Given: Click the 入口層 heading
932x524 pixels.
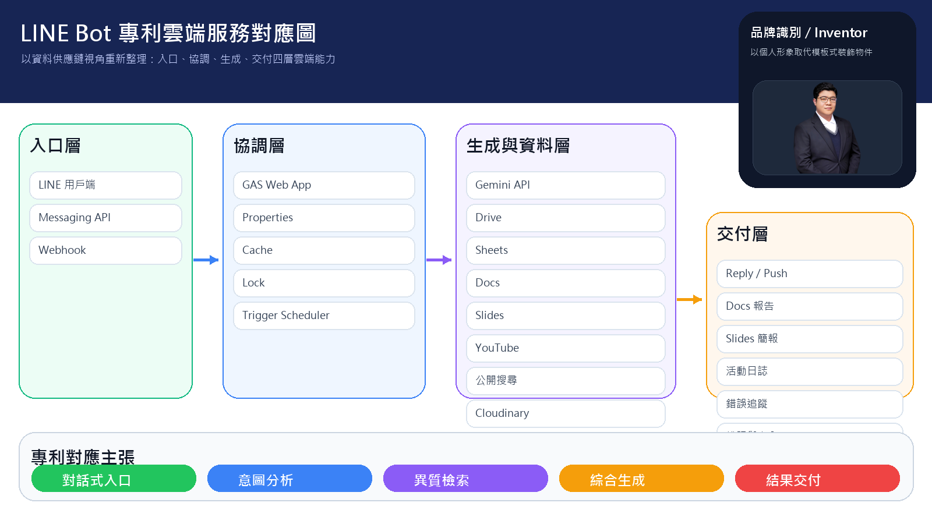Looking at the screenshot, I should pos(55,146).
